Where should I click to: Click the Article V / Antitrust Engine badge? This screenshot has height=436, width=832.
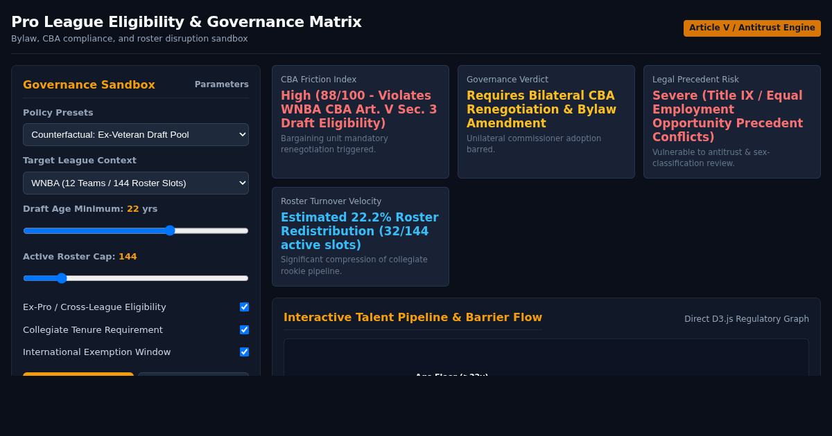(x=752, y=28)
